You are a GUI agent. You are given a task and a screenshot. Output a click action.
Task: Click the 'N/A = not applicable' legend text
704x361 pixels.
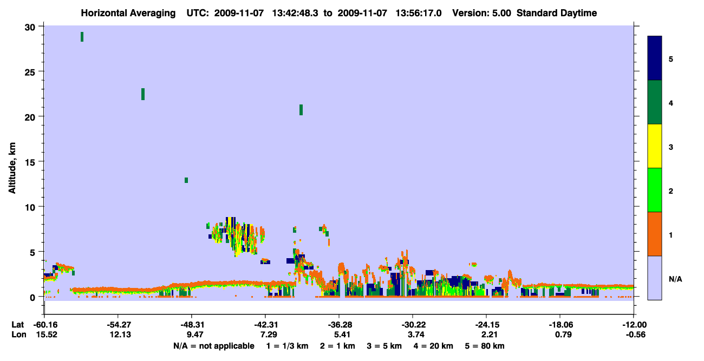(x=213, y=346)
